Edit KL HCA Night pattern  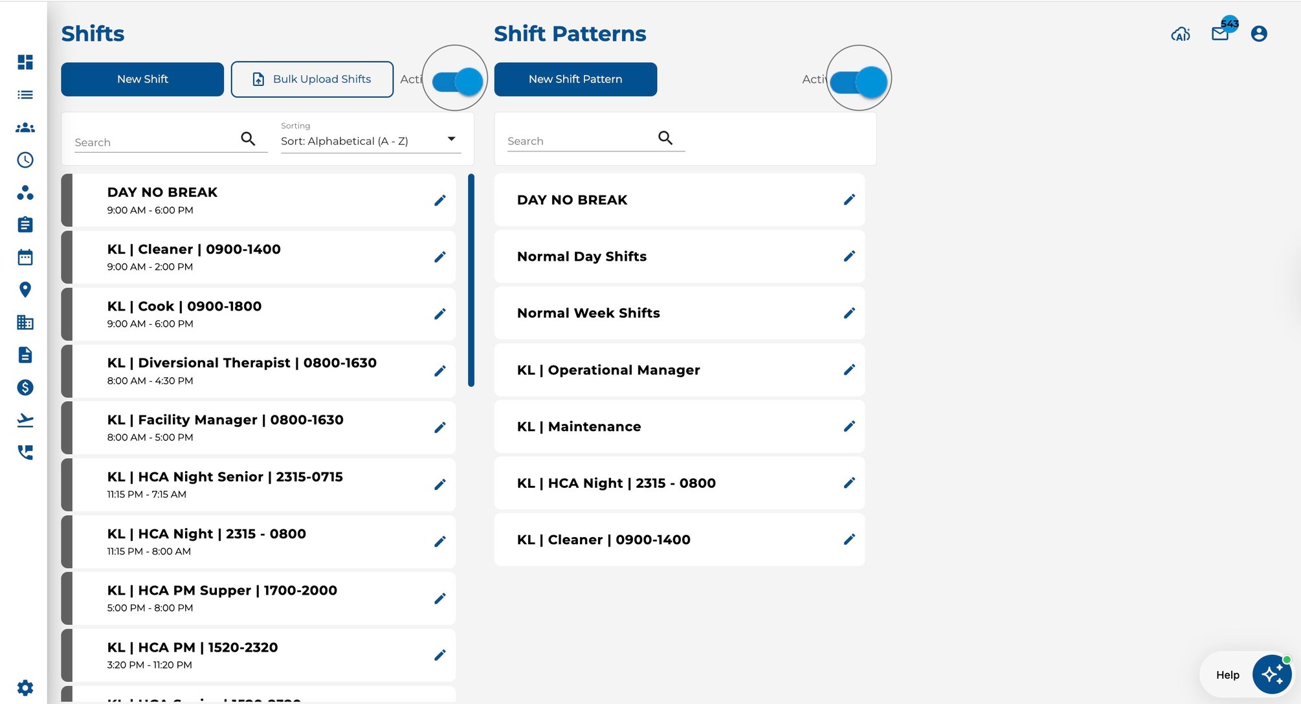850,483
